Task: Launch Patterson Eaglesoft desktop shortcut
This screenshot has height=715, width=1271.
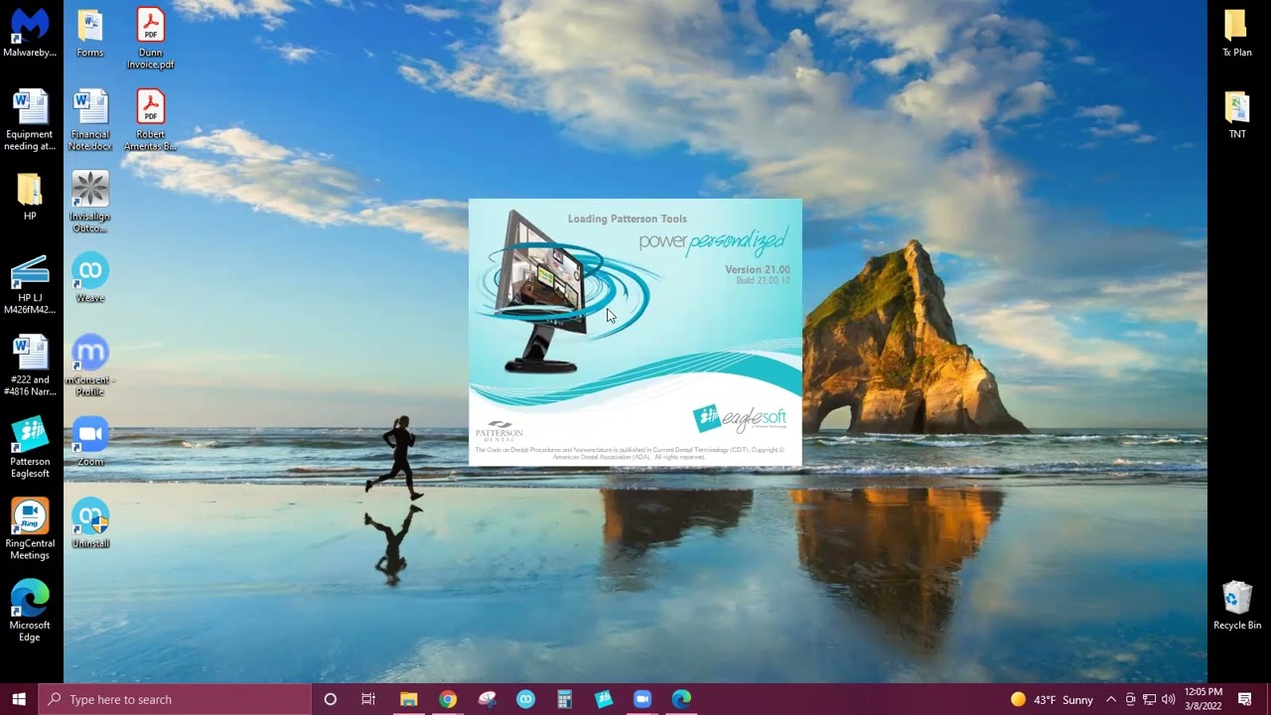Action: 30,448
